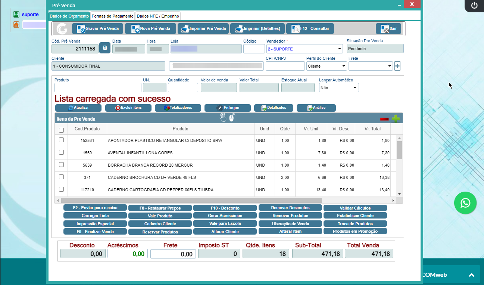Click Troca de Produtos button

(x=355, y=224)
